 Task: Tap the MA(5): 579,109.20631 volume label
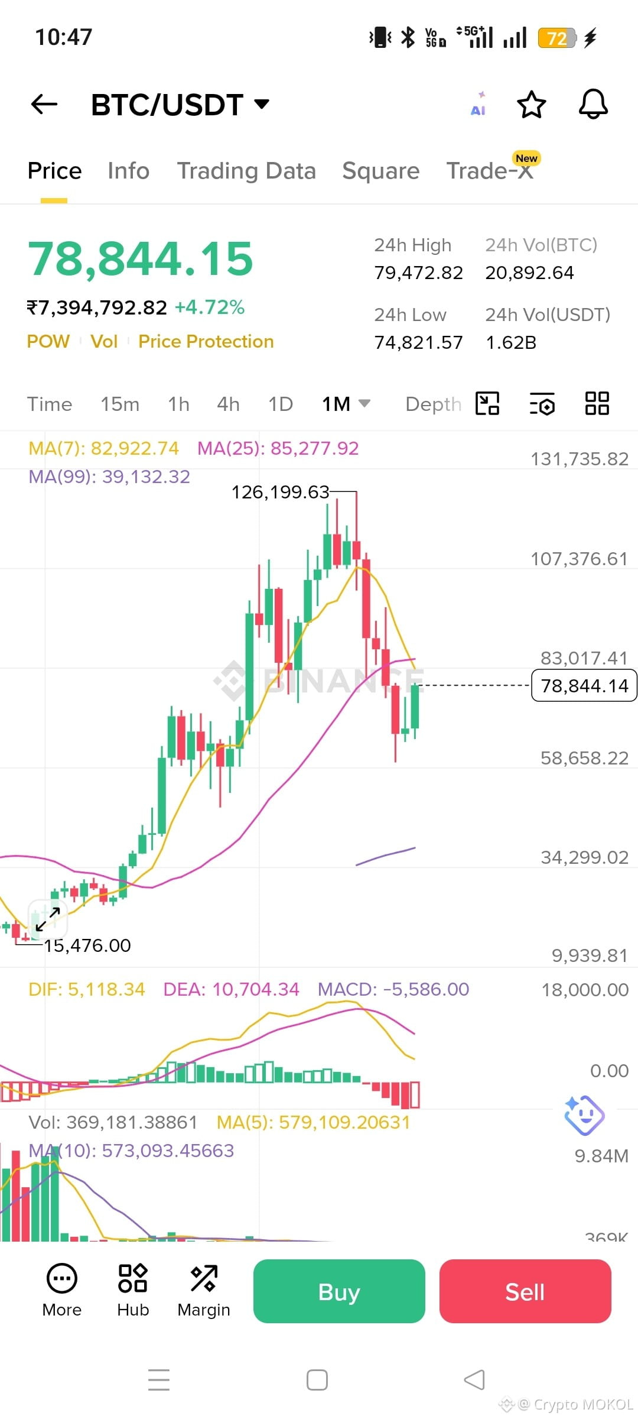tap(313, 1122)
